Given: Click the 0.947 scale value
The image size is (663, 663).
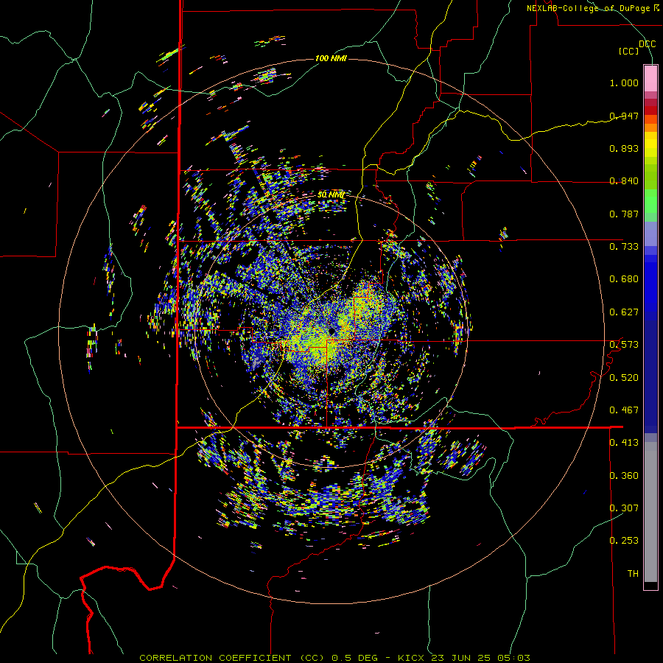Looking at the screenshot, I should click(624, 116).
